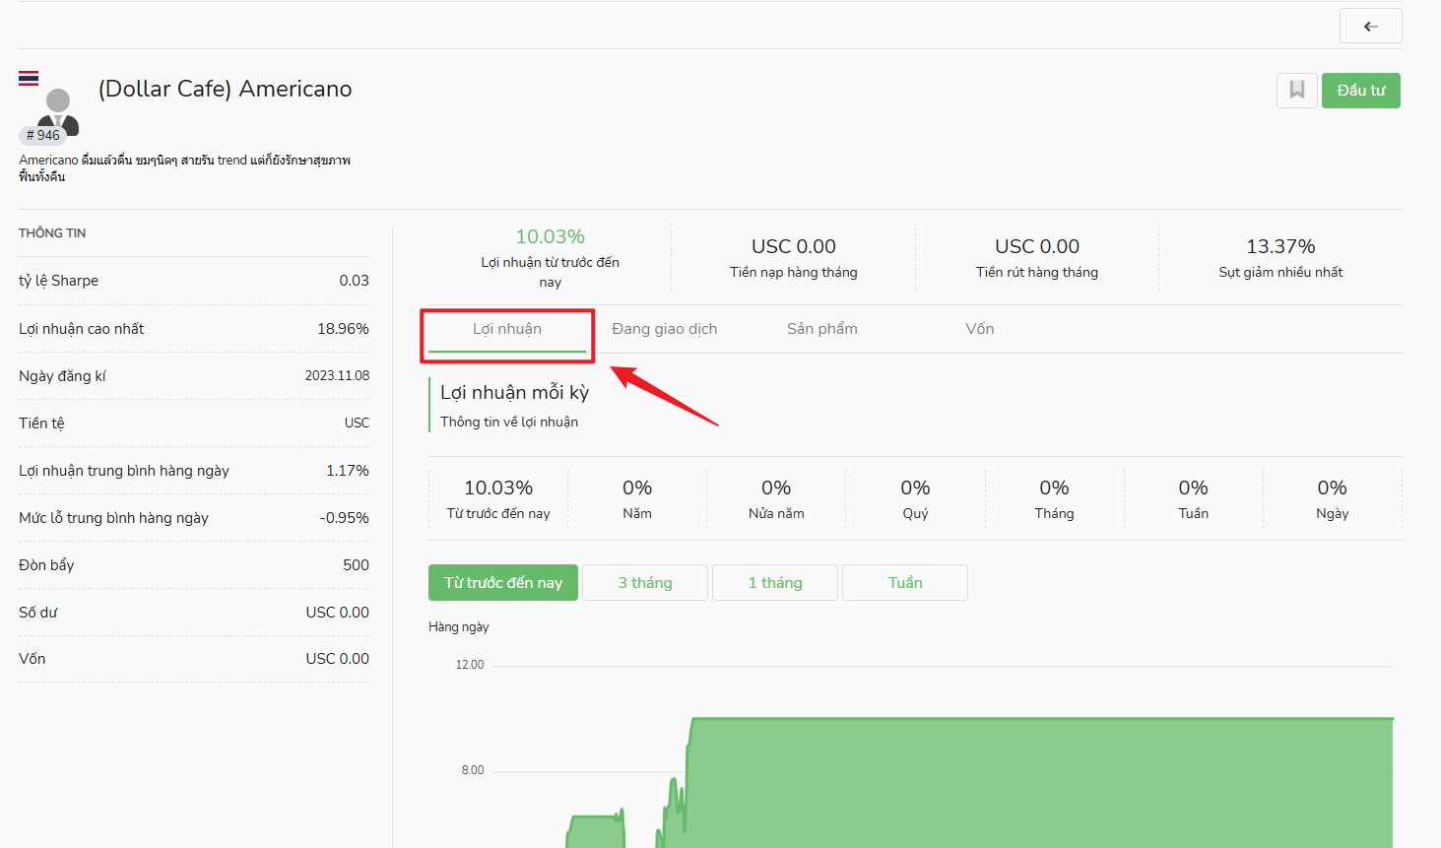1441x848 pixels.
Task: Select the 3 tháng range button
Action: tap(645, 583)
